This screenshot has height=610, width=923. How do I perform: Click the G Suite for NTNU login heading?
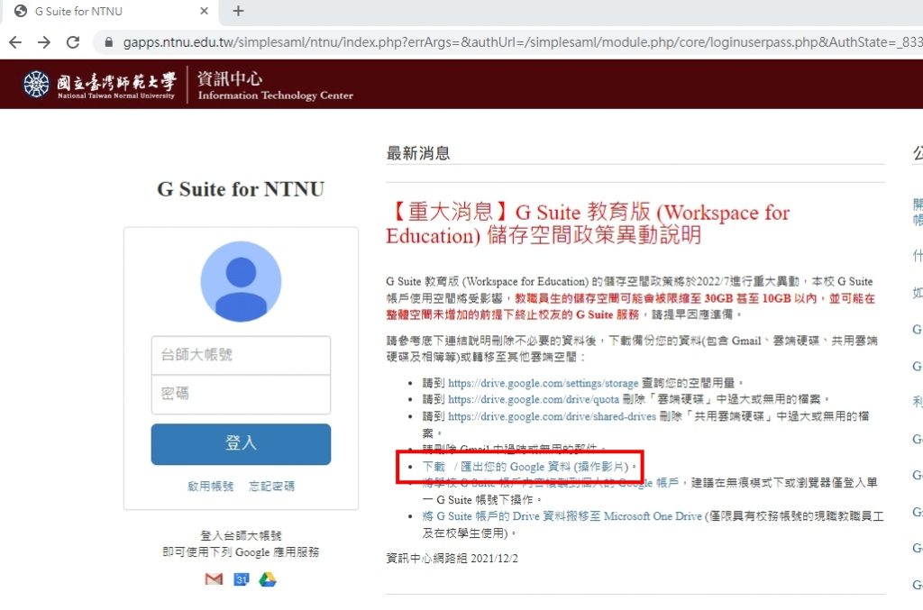[x=241, y=189]
